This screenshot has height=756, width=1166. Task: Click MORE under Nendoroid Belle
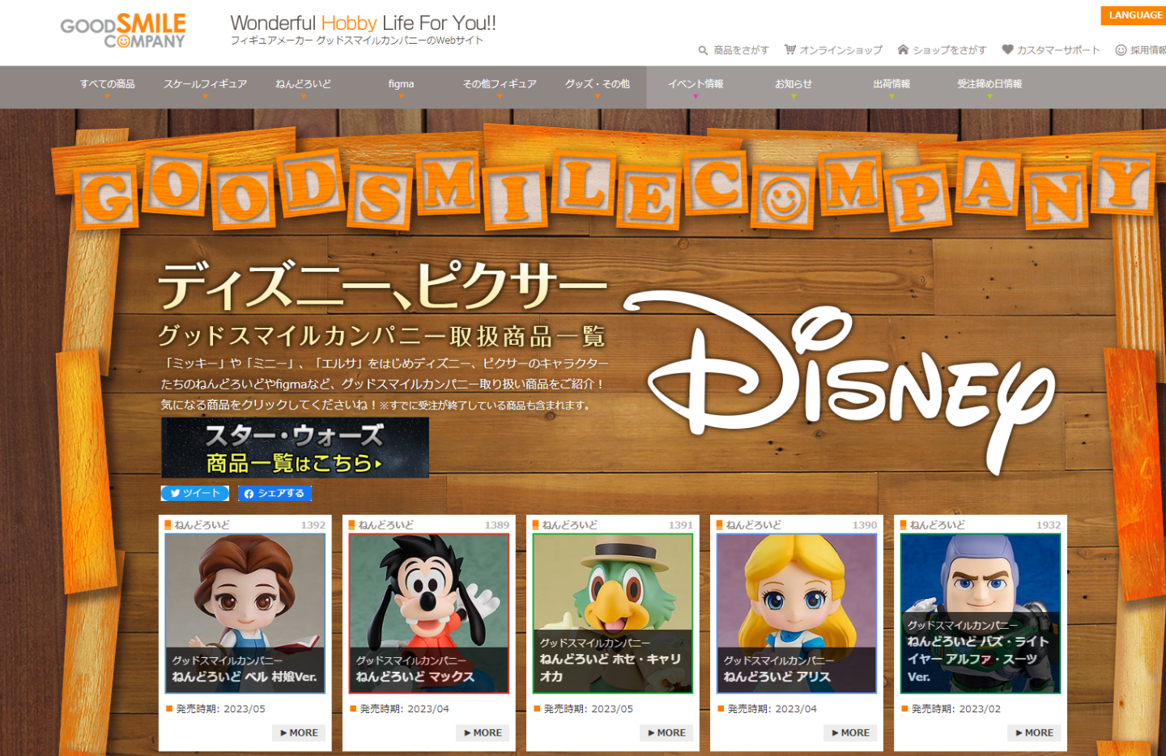point(300,733)
